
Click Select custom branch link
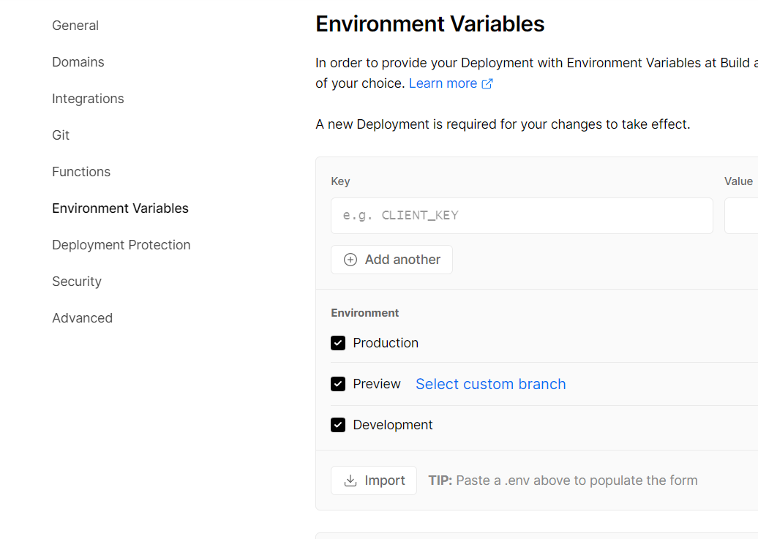point(490,384)
